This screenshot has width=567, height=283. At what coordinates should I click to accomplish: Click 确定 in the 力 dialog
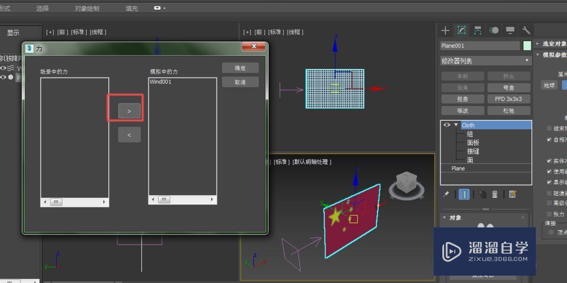pos(240,68)
